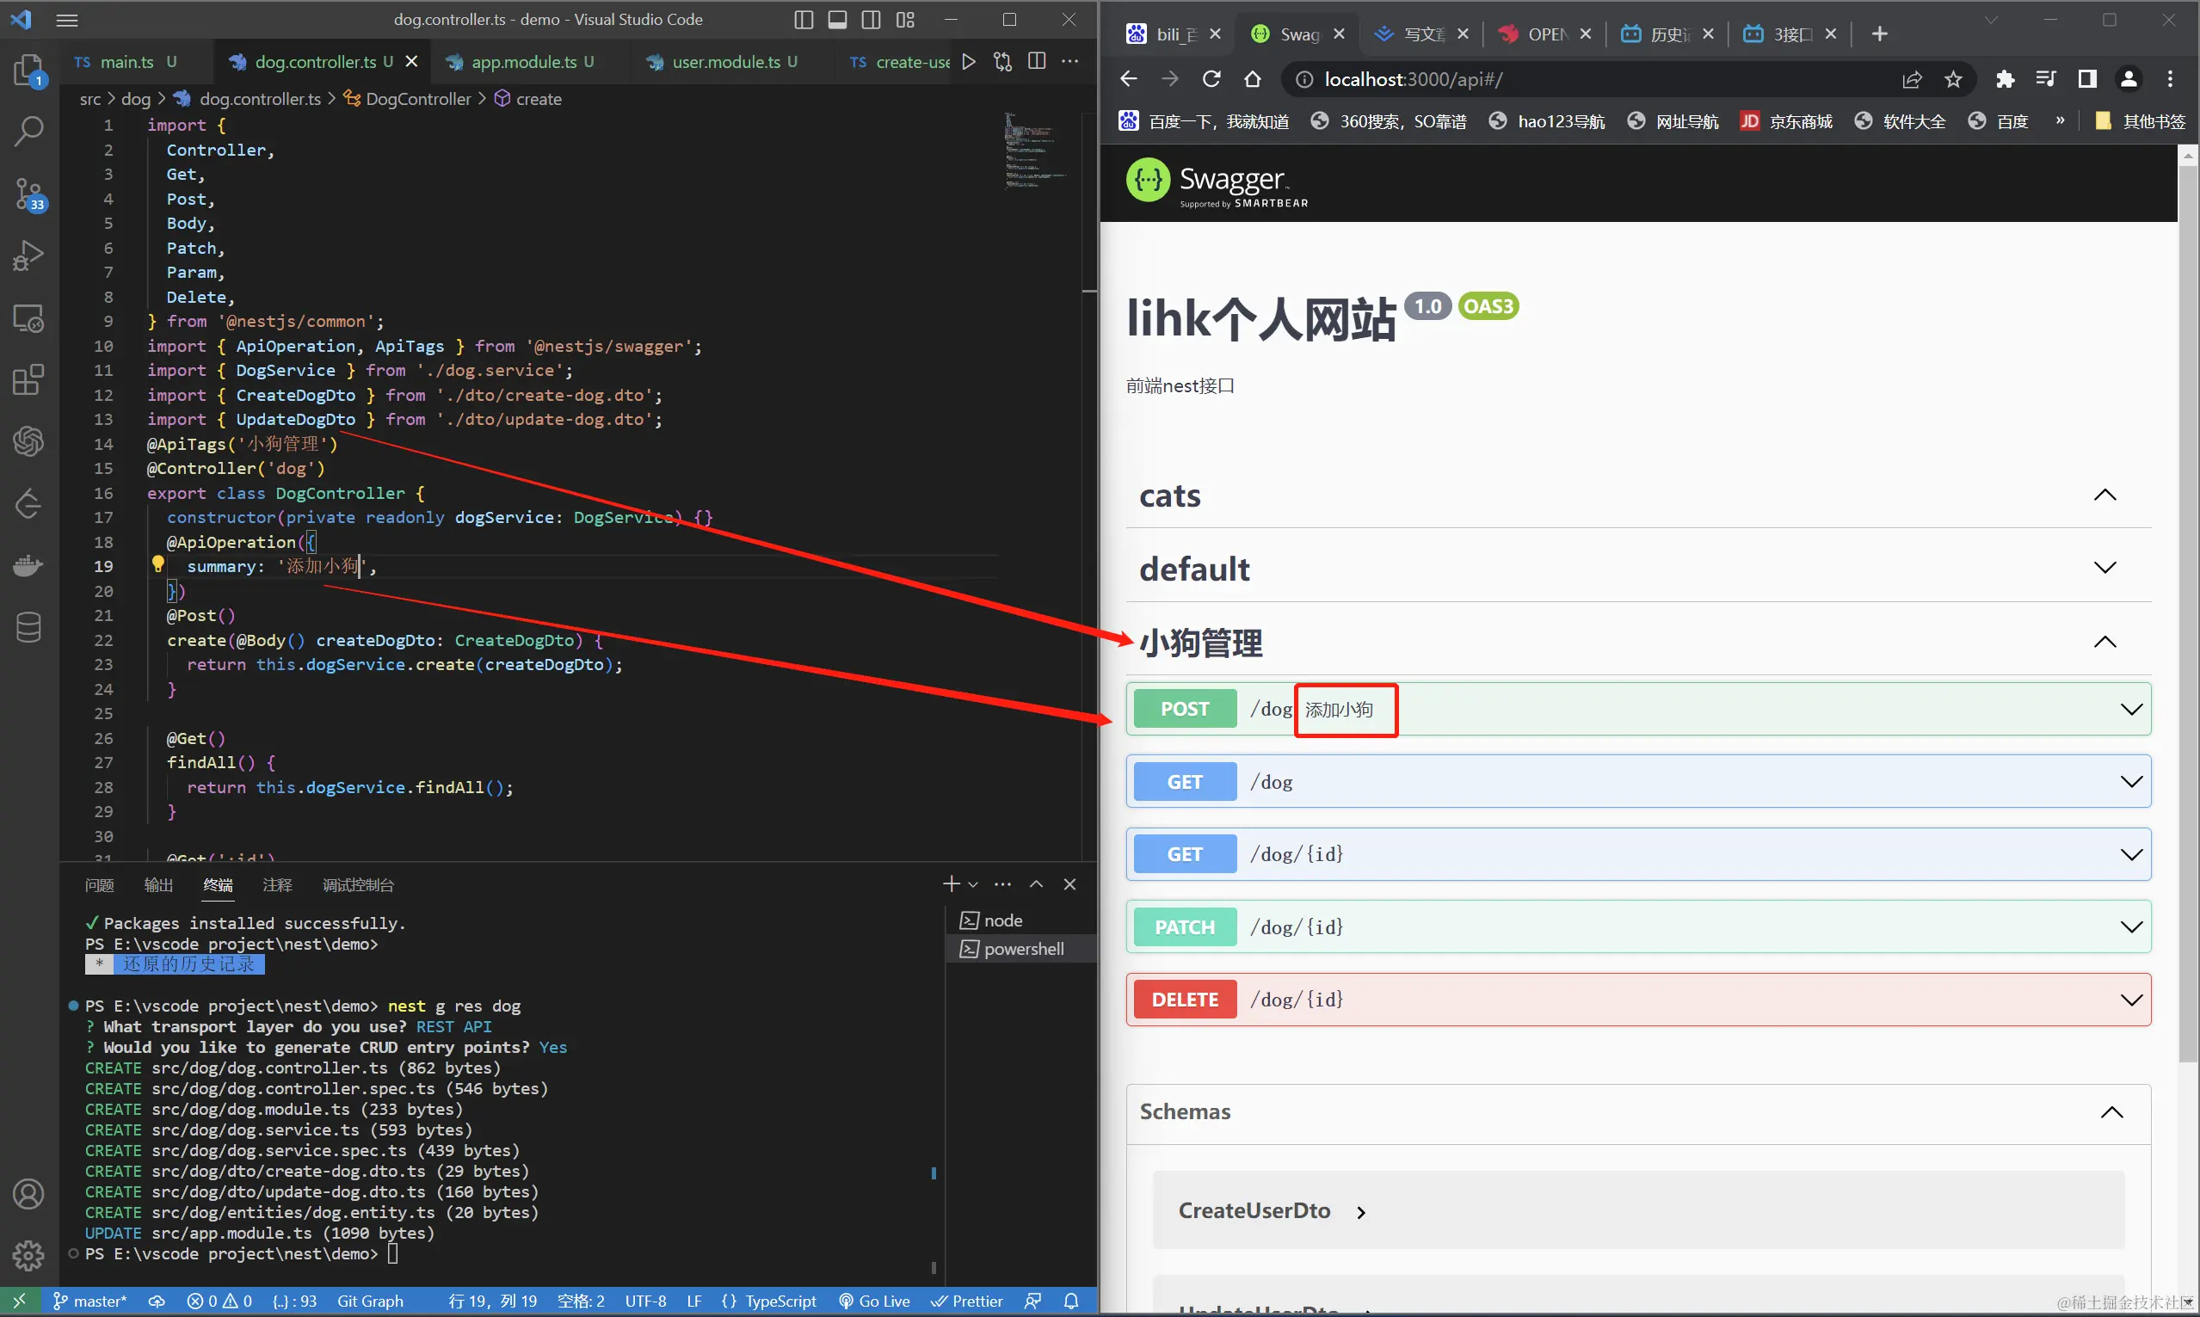Collapse the cats section

point(2104,495)
